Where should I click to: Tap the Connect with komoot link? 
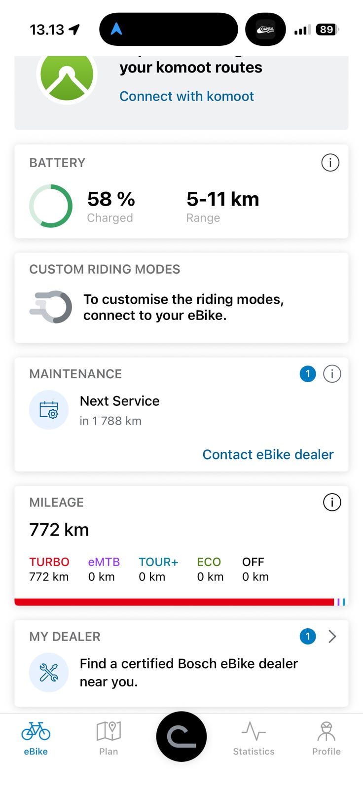(x=186, y=96)
